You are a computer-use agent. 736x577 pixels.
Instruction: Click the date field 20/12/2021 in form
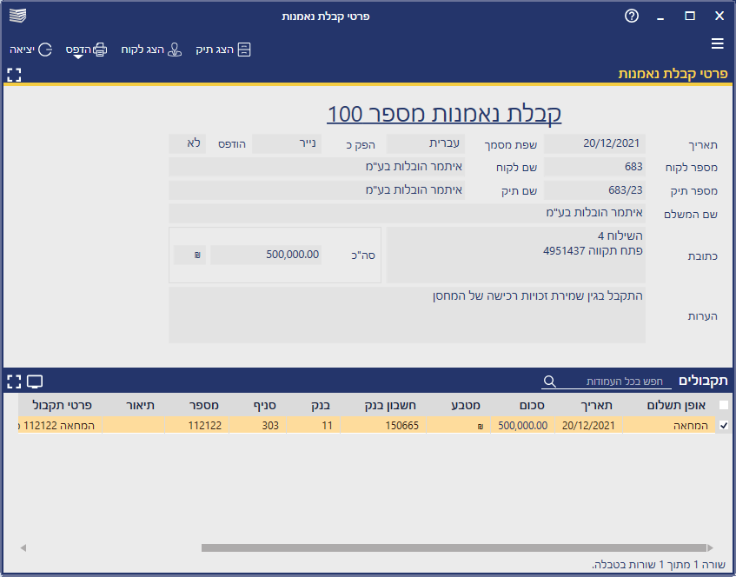click(594, 143)
